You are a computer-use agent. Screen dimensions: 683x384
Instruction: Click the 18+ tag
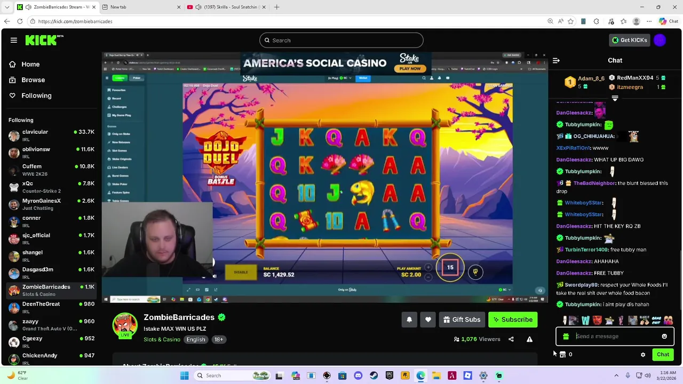[x=218, y=339]
